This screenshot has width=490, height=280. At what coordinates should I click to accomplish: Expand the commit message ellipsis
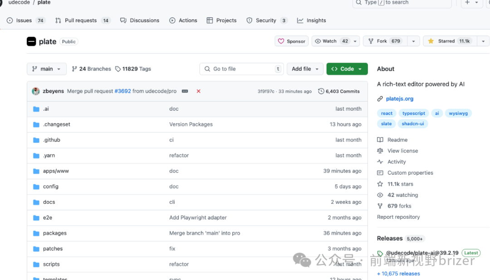[185, 91]
